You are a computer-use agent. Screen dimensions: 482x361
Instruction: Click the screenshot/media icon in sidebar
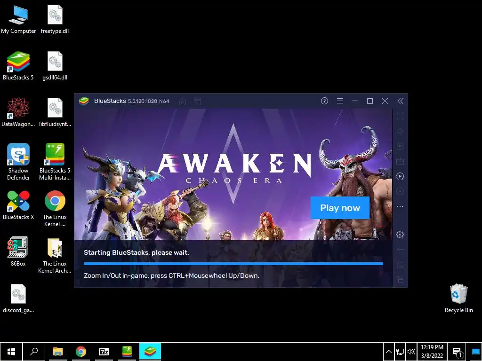pos(400,146)
